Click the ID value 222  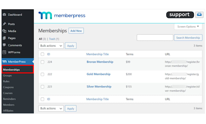tap(50, 74)
